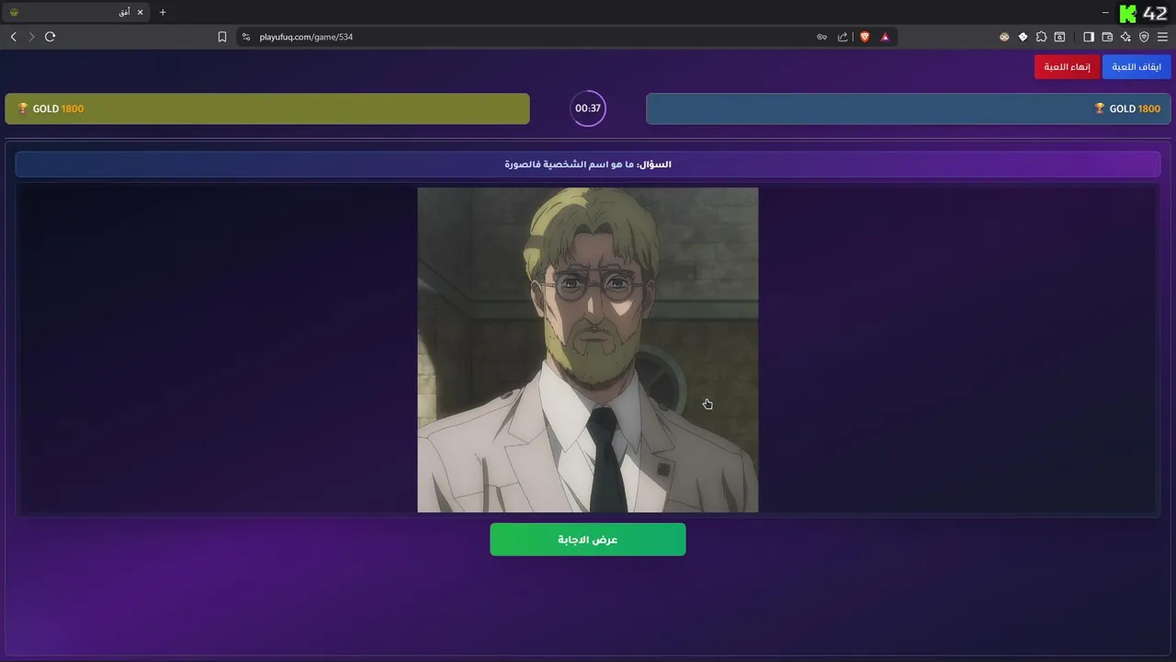Open the Leo AI sparkle icon
The height and width of the screenshot is (662, 1176).
tap(1125, 37)
